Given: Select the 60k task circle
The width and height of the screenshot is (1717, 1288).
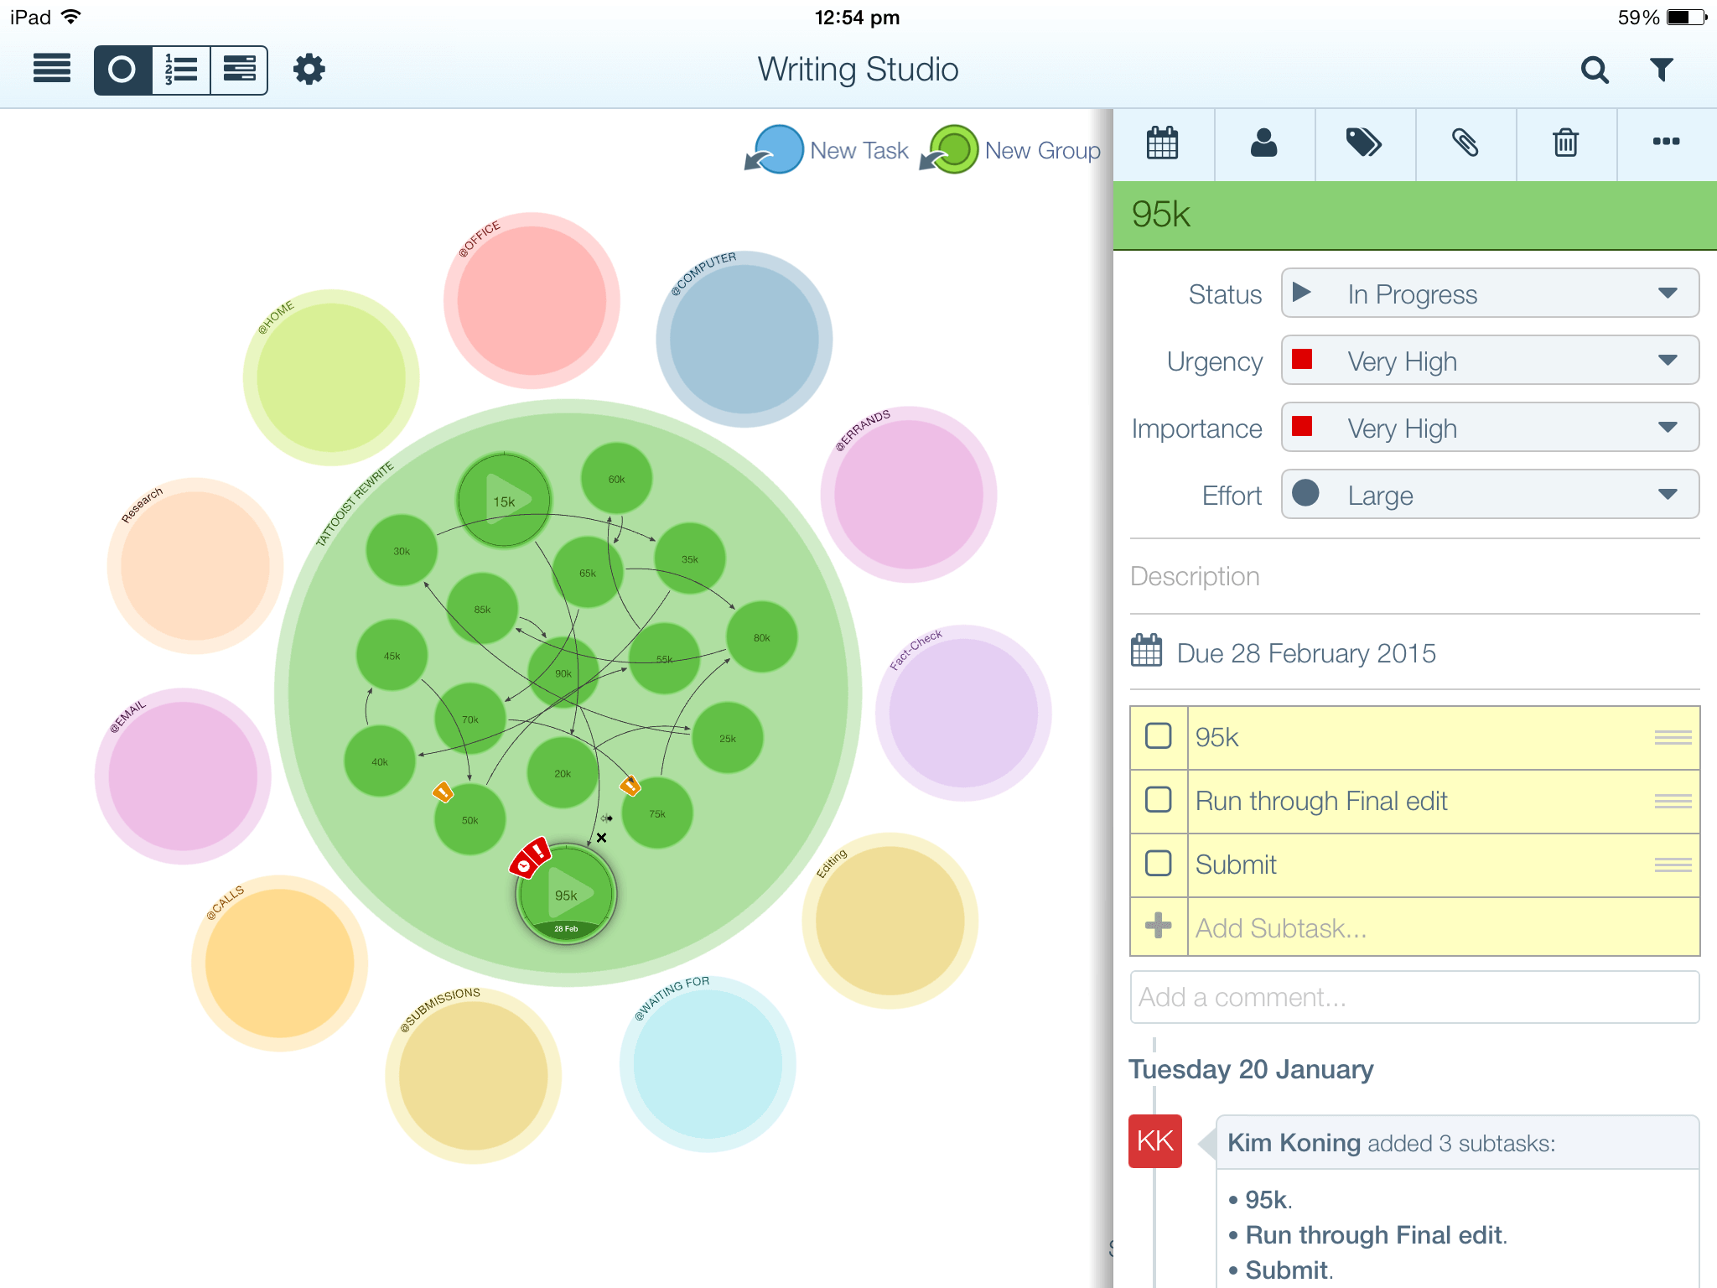Looking at the screenshot, I should [x=617, y=479].
